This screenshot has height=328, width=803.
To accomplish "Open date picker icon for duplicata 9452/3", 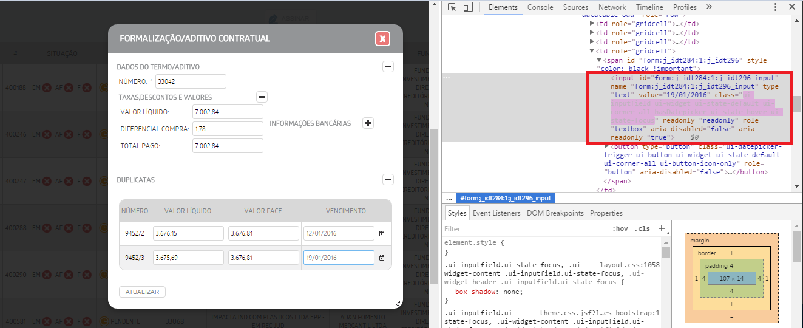I will [x=382, y=258].
